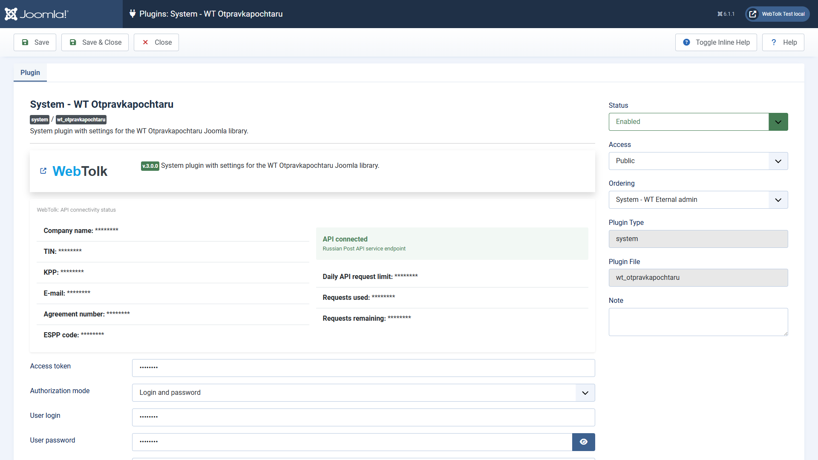This screenshot has height=460, width=818.
Task: Click the Daily API request limit row
Action: click(x=452, y=277)
